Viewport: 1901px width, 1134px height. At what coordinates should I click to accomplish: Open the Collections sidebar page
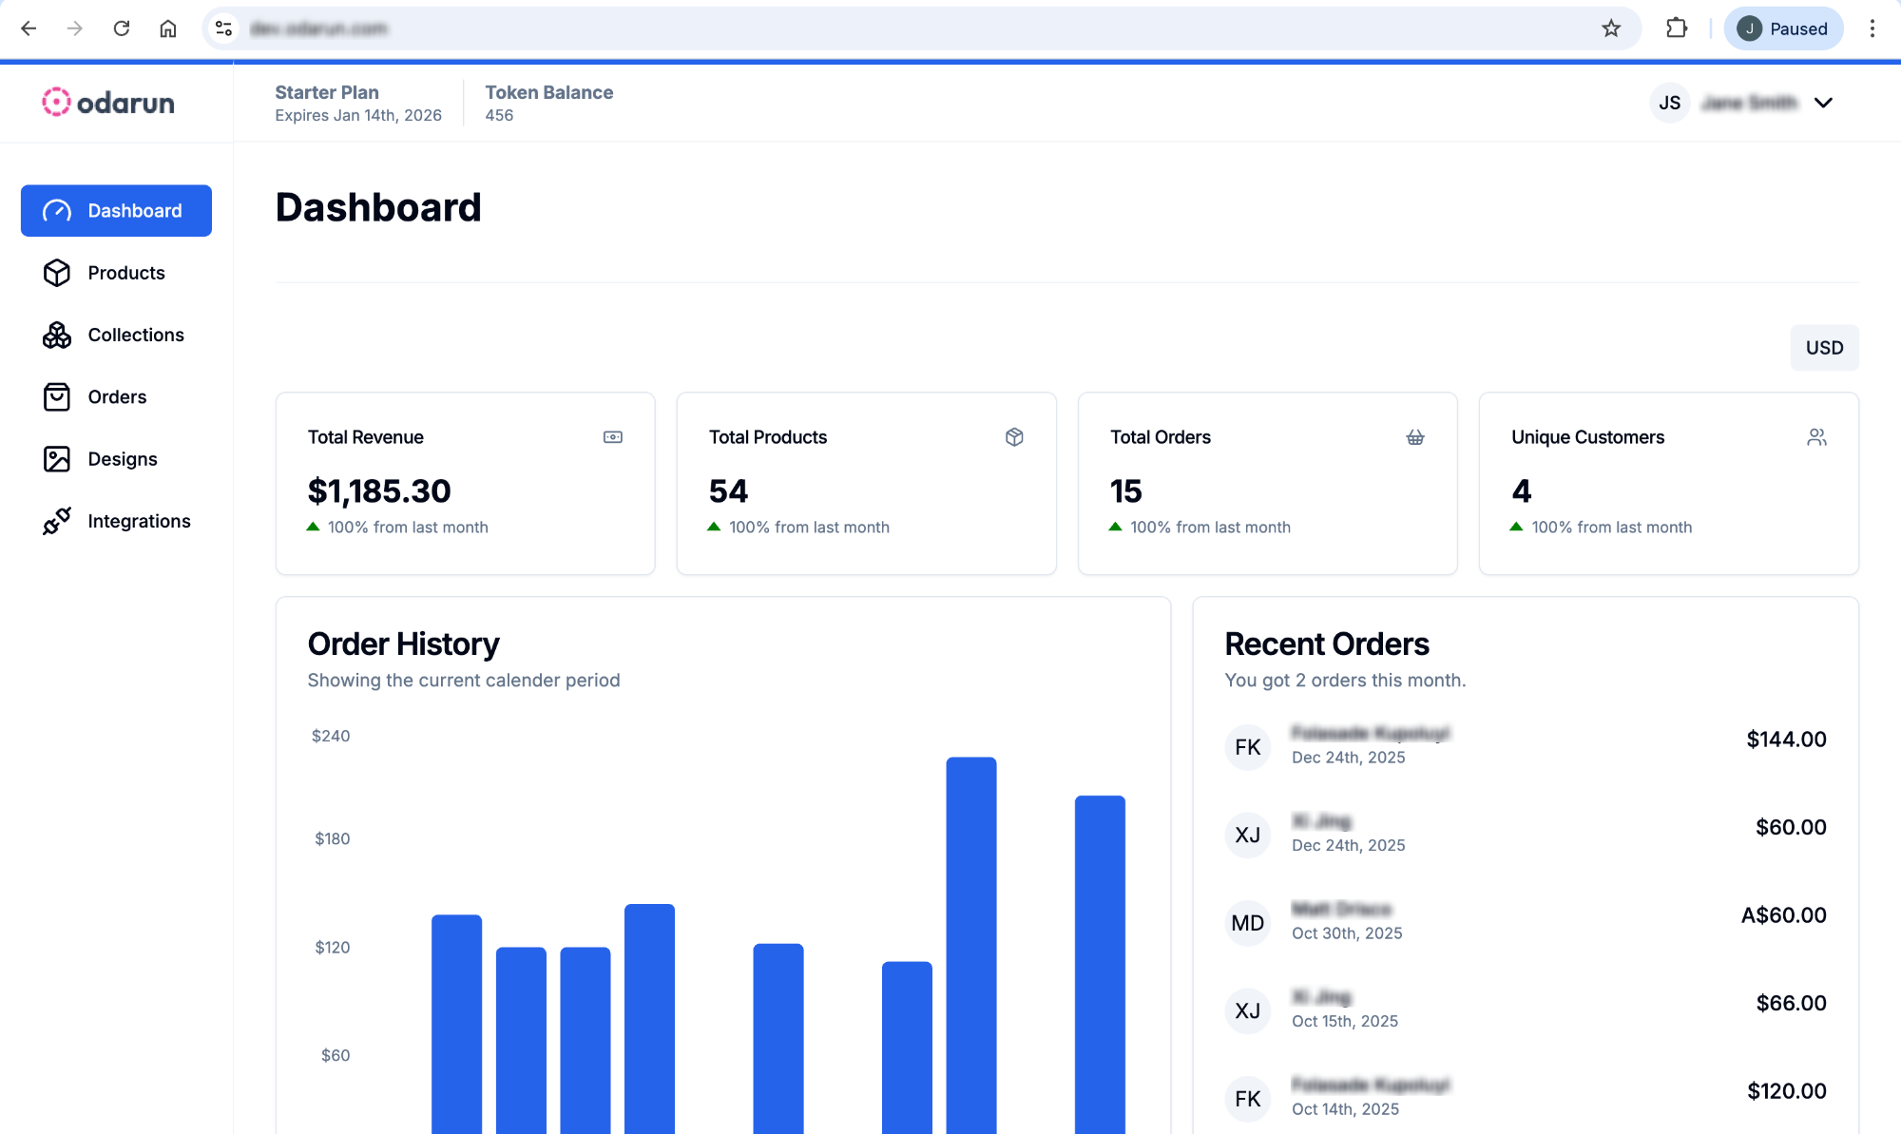(x=135, y=335)
